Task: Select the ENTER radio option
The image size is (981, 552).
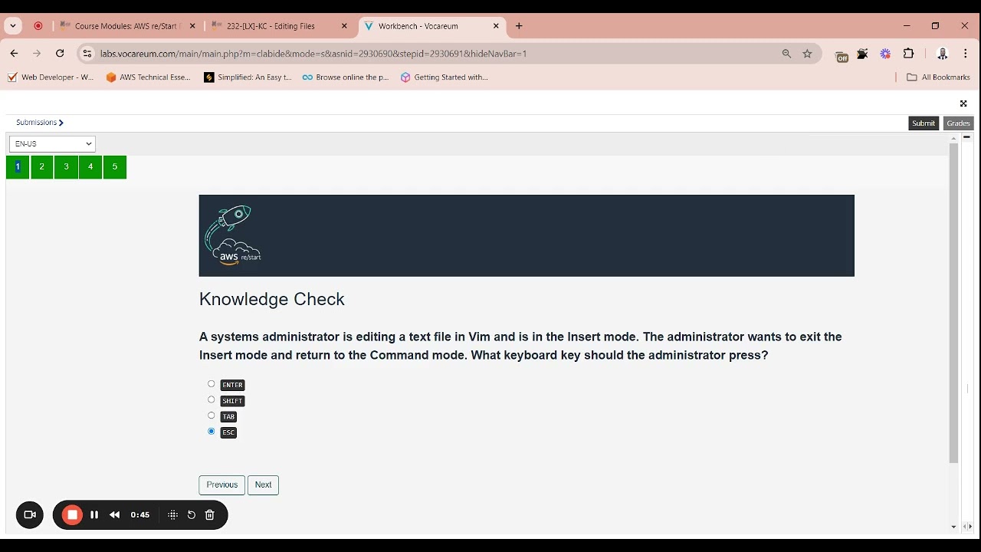Action: (212, 384)
